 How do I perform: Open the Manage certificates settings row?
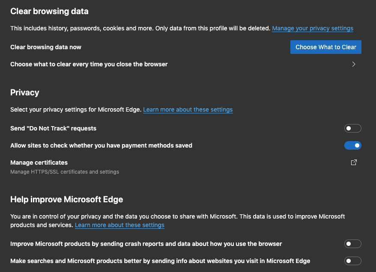tap(39, 163)
